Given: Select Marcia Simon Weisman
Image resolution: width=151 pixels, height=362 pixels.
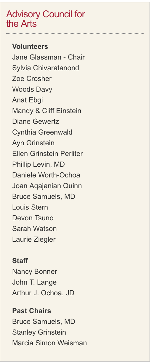Looking at the screenshot, I should pos(49,343).
